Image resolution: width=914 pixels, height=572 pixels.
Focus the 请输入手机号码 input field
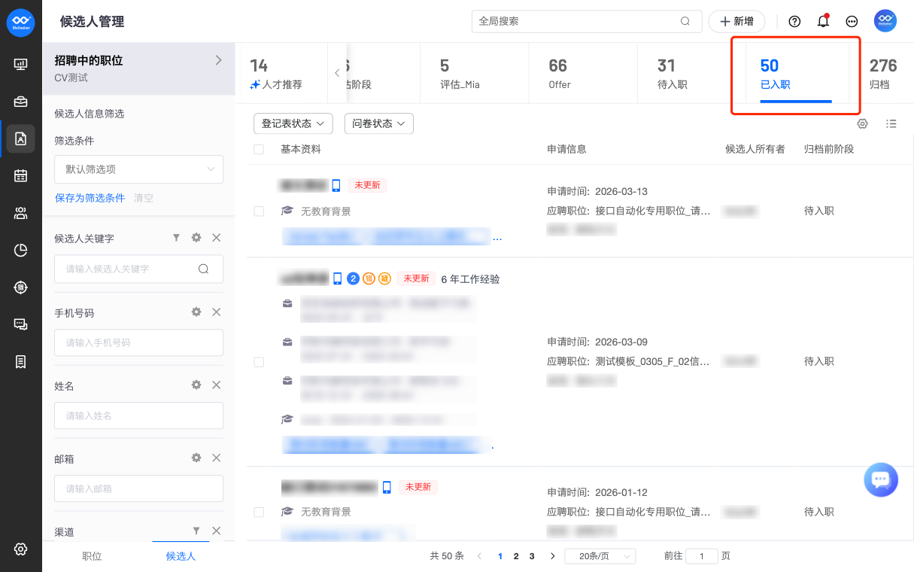139,342
